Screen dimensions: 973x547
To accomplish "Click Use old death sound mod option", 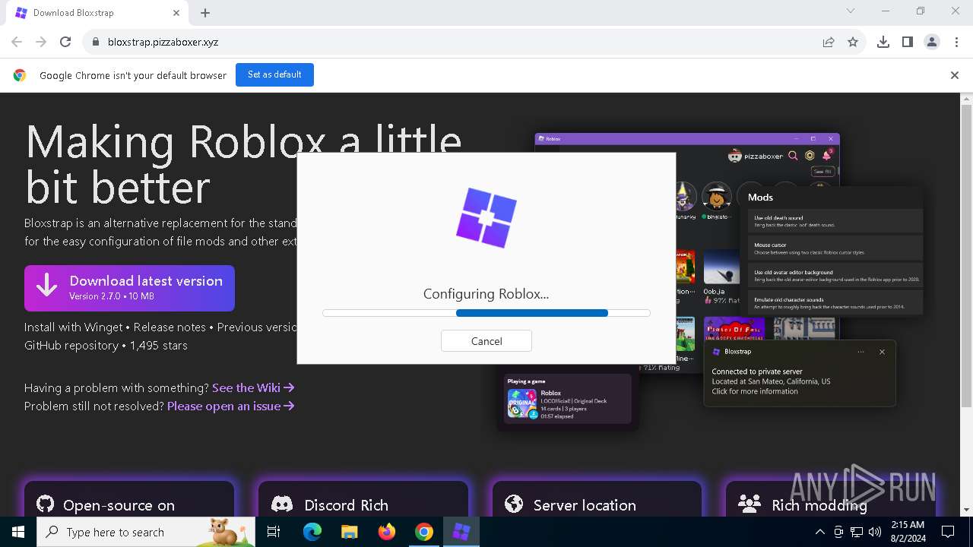I will pyautogui.click(x=835, y=221).
